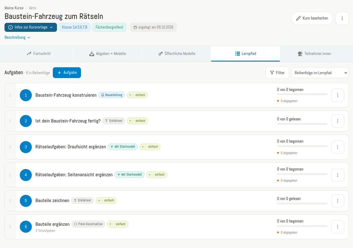Click drag handle of Bauteile zeichnen row
This screenshot has height=248, width=353.
tap(10, 201)
